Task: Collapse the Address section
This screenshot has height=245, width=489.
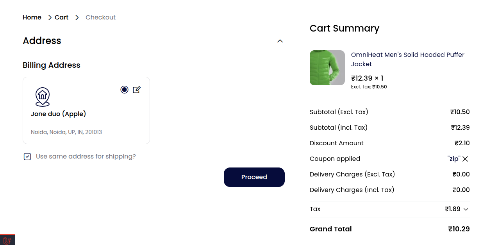Action: [280, 41]
